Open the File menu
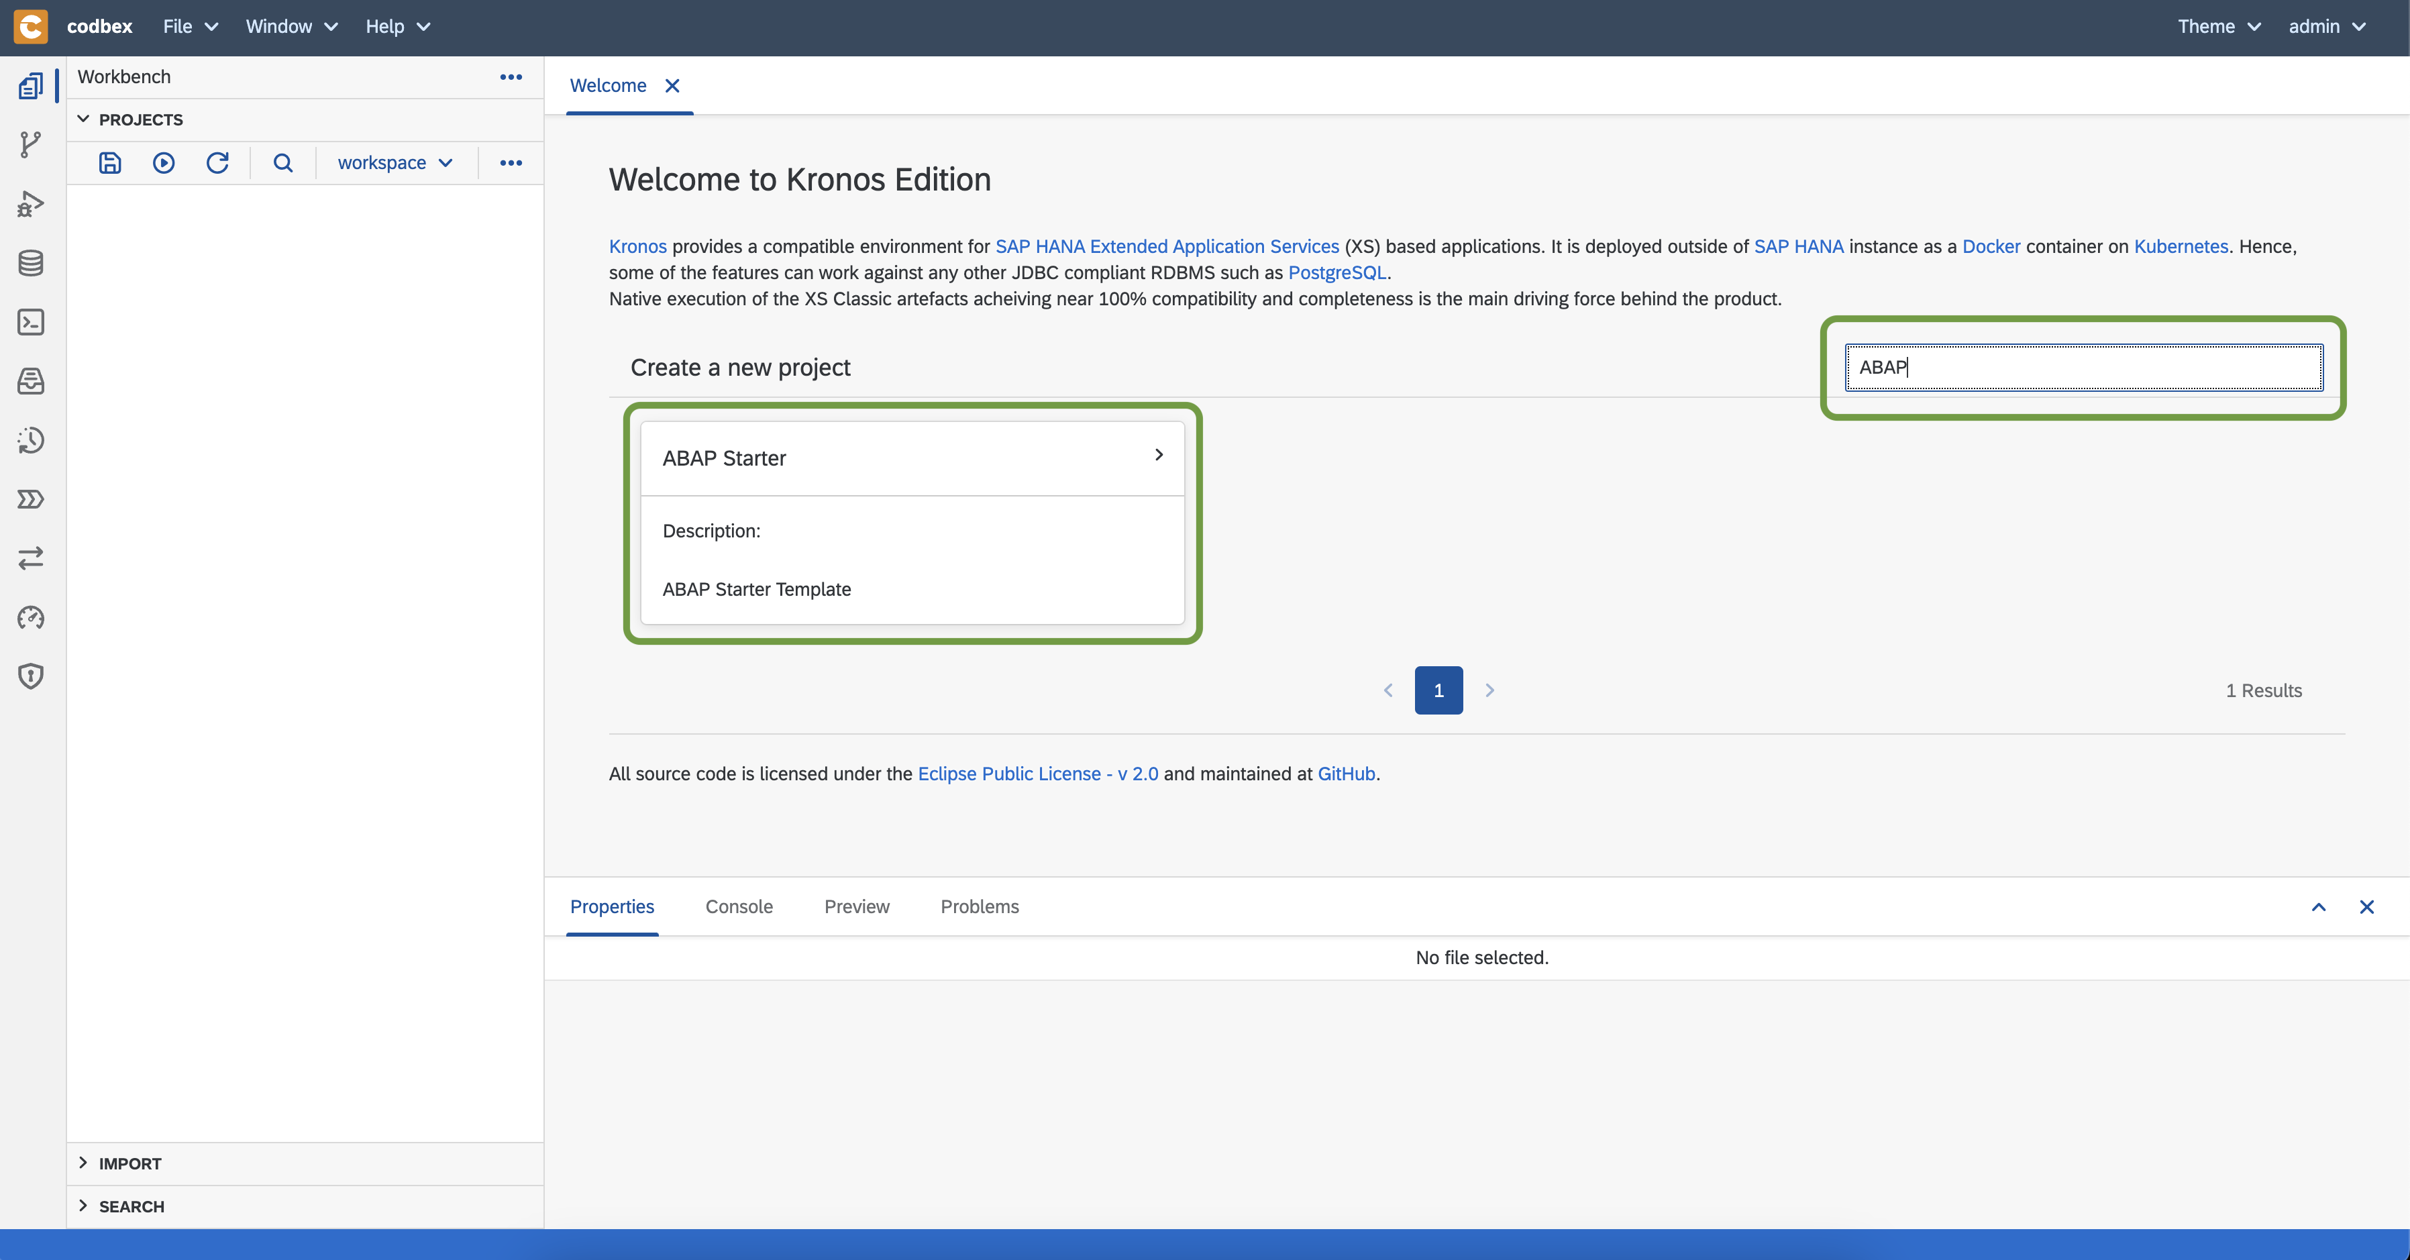Viewport: 2410px width, 1260px height. pos(190,26)
